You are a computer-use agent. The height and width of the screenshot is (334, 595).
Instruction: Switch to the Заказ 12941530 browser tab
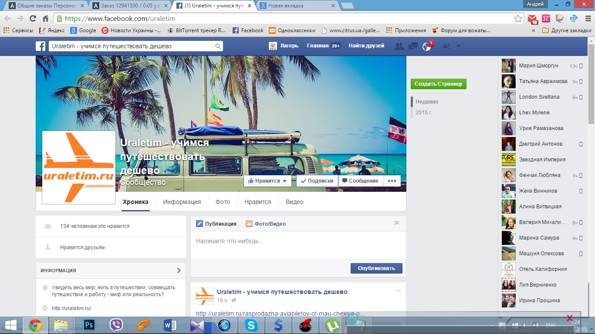[x=131, y=6]
